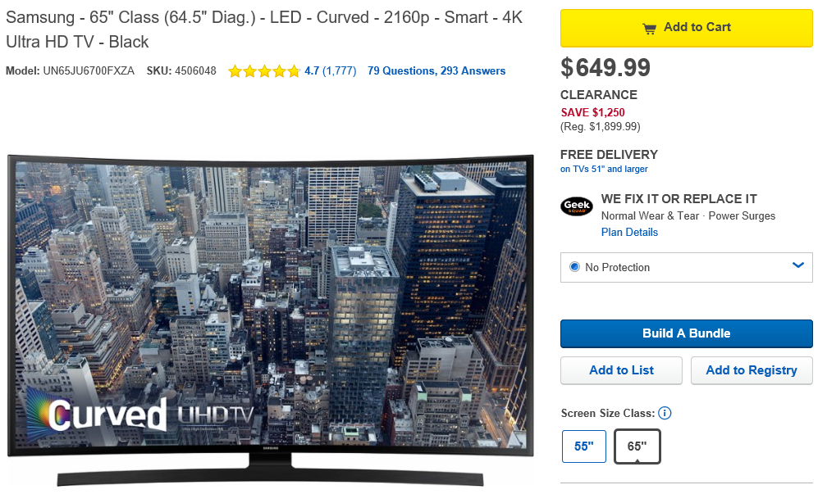Choose the 65" screen size option
The width and height of the screenshot is (827, 494).
(637, 446)
